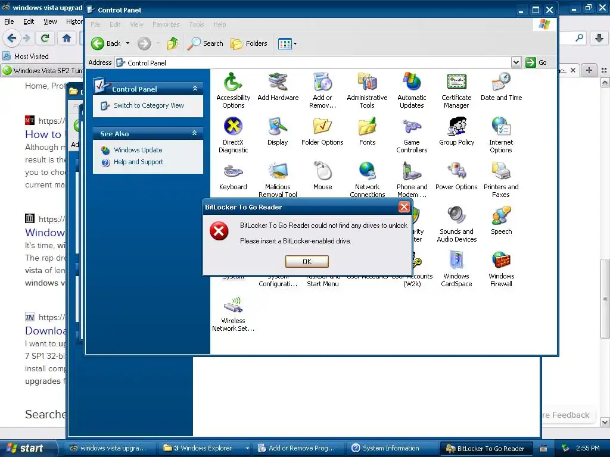Open the address bar dropdown arrow
This screenshot has width=610, height=457.
tap(516, 62)
